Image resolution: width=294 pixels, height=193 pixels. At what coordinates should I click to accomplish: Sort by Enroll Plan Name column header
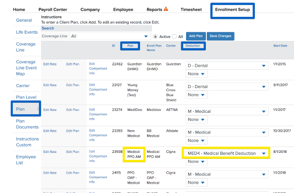click(154, 48)
